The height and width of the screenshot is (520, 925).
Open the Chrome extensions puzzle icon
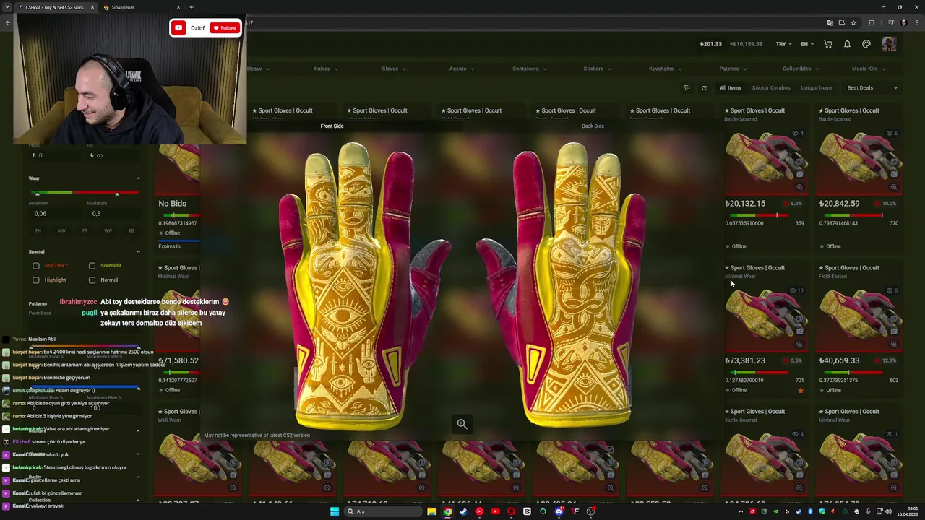[x=872, y=22]
